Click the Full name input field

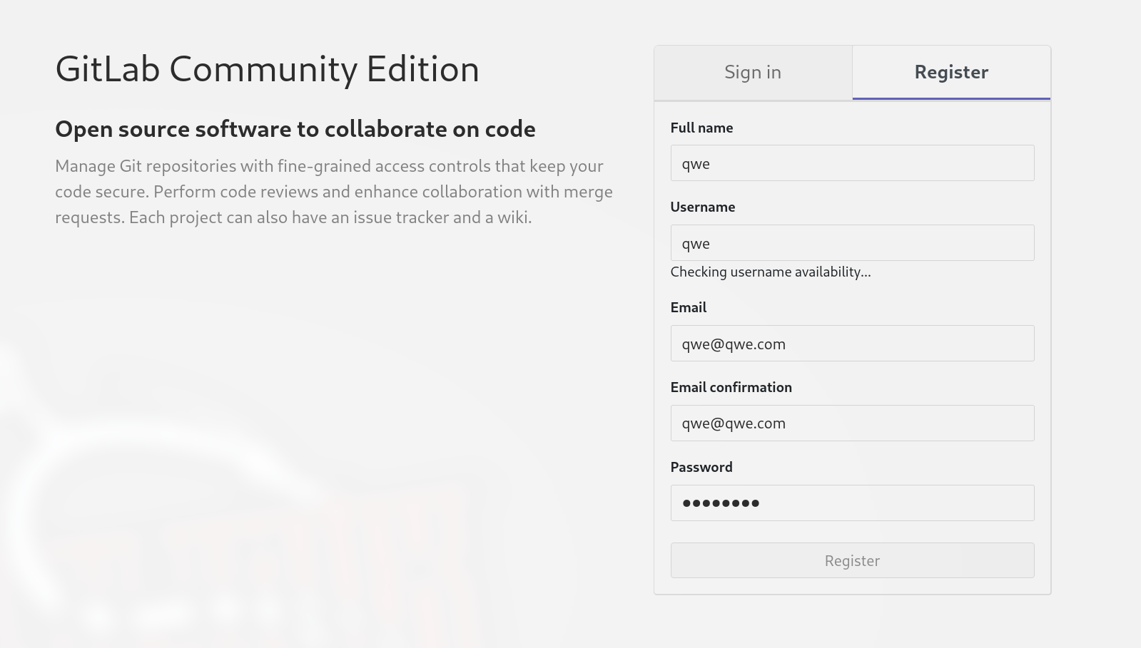tap(852, 163)
